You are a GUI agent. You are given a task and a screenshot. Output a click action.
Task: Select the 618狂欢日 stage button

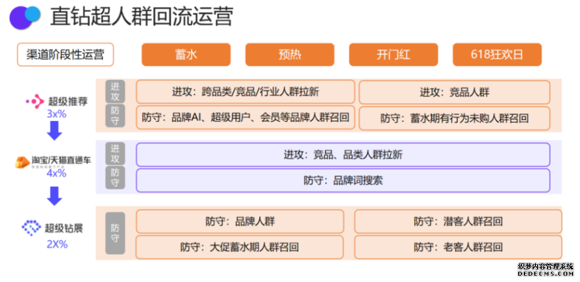(497, 55)
